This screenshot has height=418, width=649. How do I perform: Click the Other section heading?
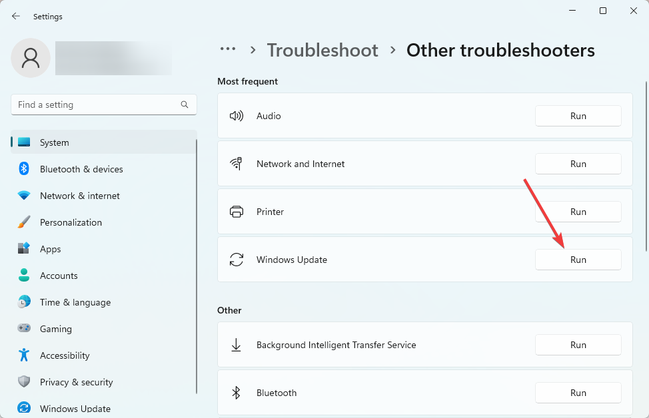[x=229, y=310]
